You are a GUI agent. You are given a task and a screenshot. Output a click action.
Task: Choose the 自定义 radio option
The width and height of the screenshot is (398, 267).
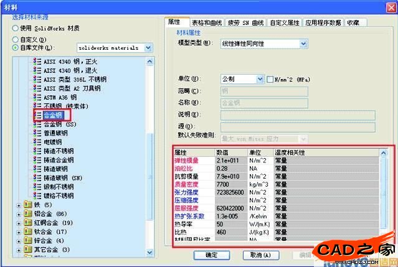16,39
